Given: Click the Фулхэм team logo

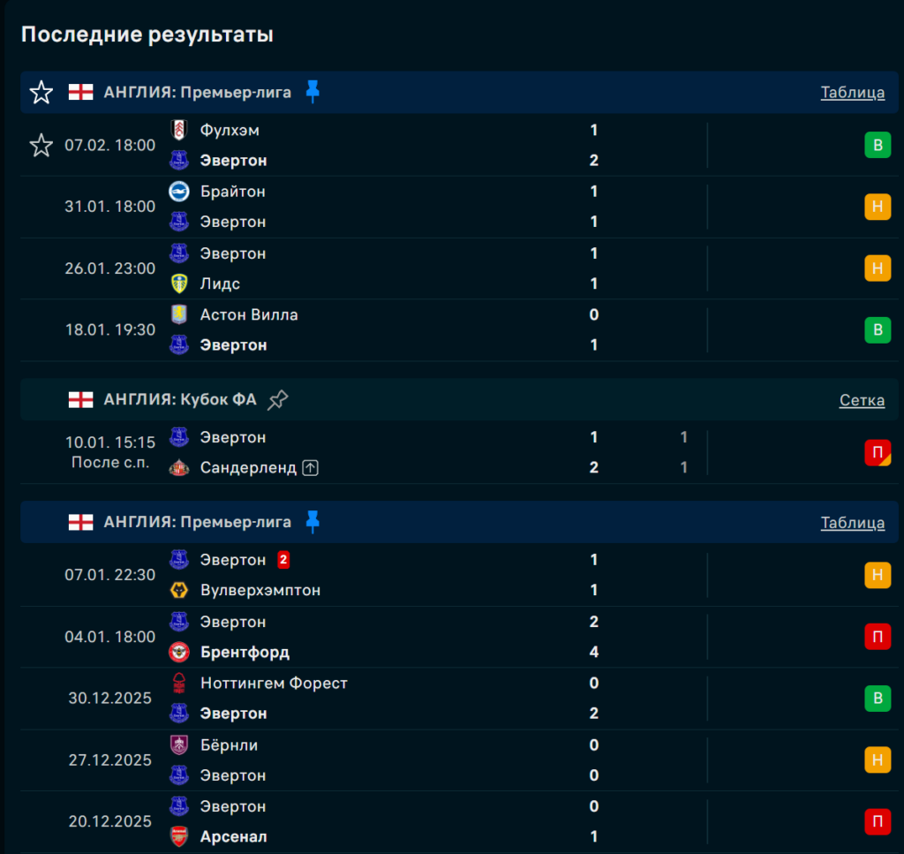Looking at the screenshot, I should coord(179,130).
